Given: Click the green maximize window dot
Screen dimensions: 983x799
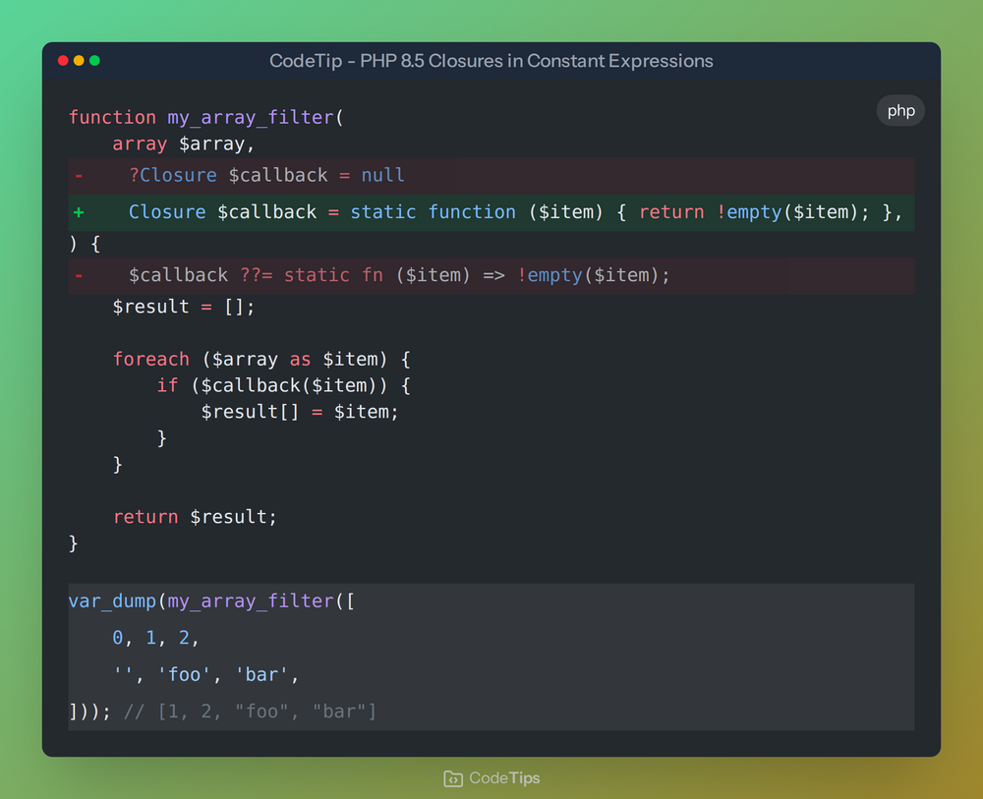Looking at the screenshot, I should 94,60.
